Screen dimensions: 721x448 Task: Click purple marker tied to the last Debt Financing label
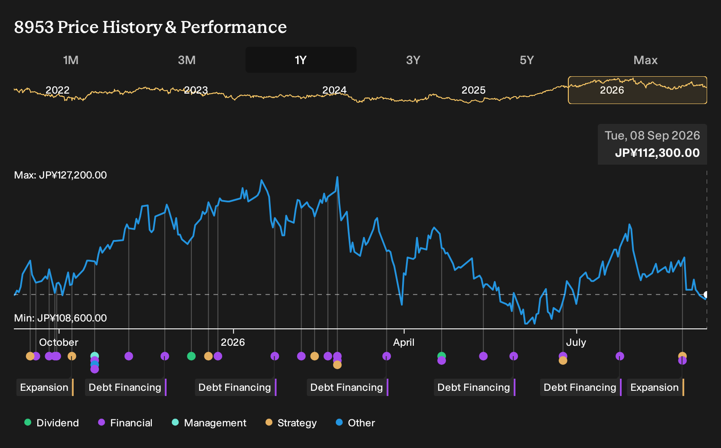(620, 356)
